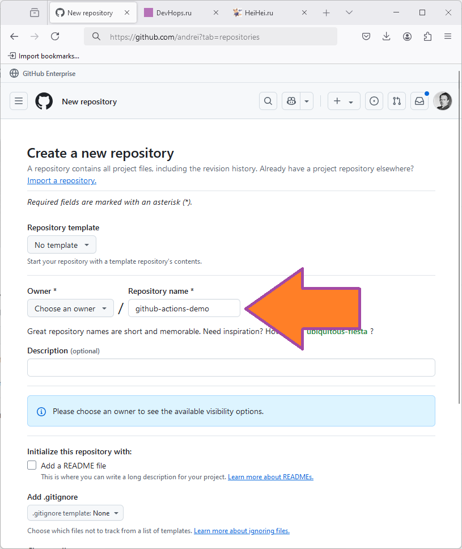Open the No template dropdown
This screenshot has height=549, width=462.
(x=62, y=245)
